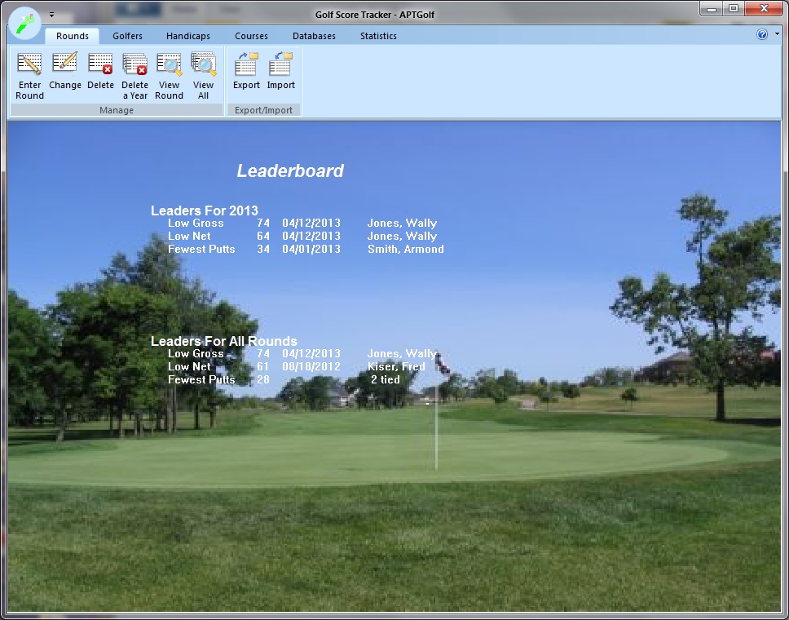
Task: Go to the Courses tab
Action: pyautogui.click(x=251, y=36)
